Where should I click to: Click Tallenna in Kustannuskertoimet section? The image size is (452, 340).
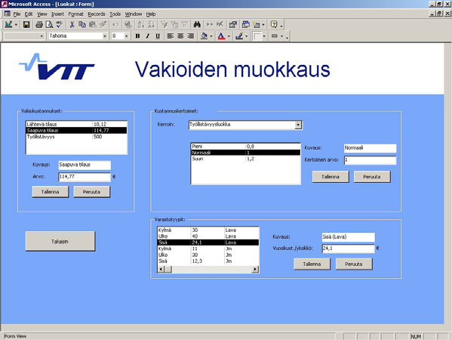pos(331,177)
